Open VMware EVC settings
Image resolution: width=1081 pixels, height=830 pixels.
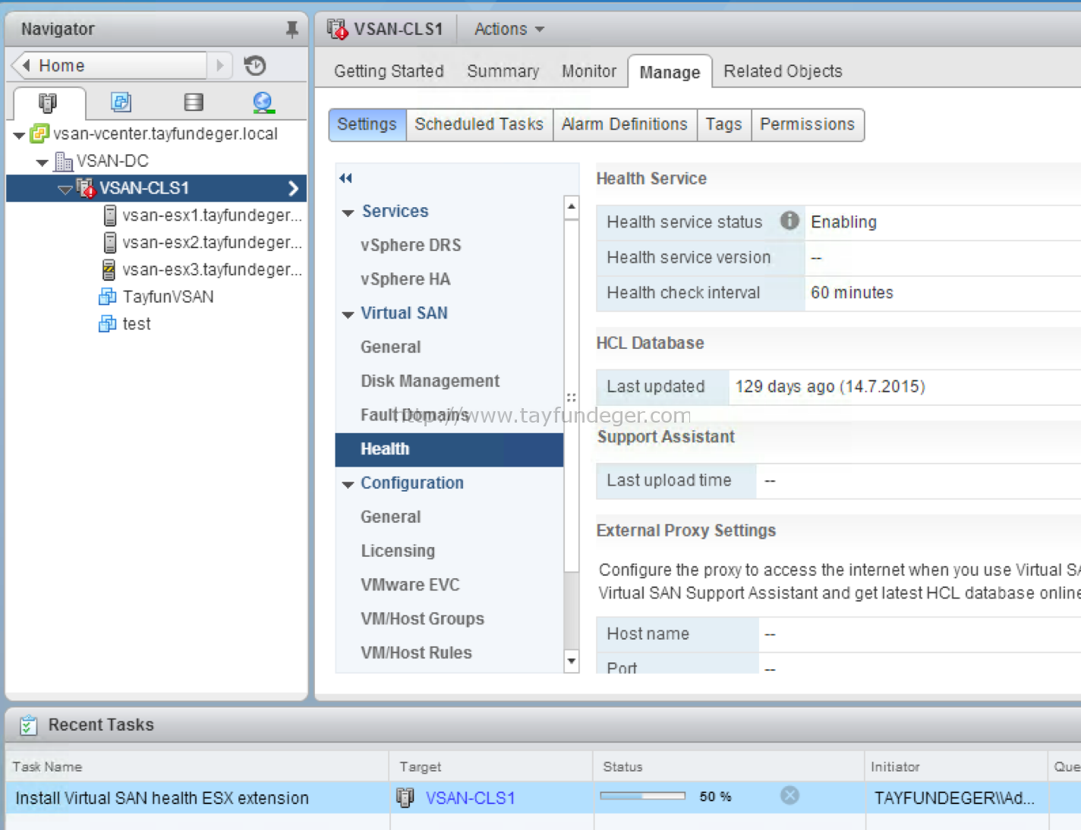click(410, 585)
